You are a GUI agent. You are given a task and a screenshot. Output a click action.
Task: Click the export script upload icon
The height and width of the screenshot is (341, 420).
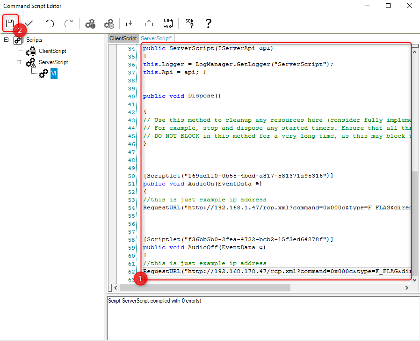coord(149,23)
